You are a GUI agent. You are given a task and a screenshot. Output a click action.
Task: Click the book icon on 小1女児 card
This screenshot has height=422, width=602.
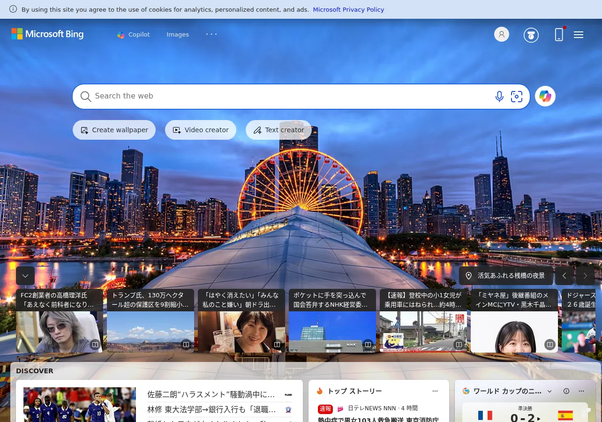(459, 345)
